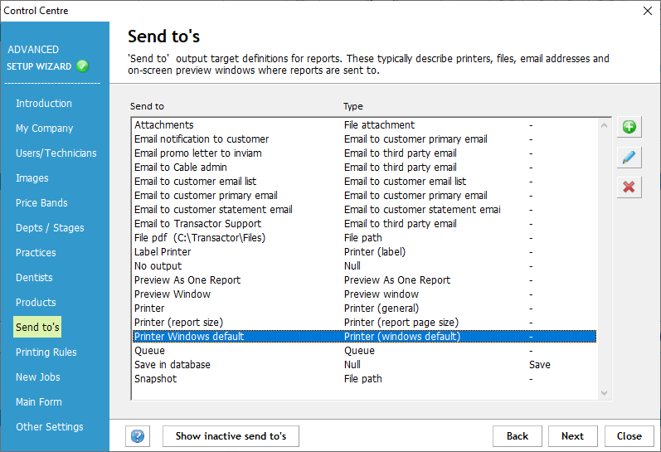Click the green add send-to icon

click(629, 127)
